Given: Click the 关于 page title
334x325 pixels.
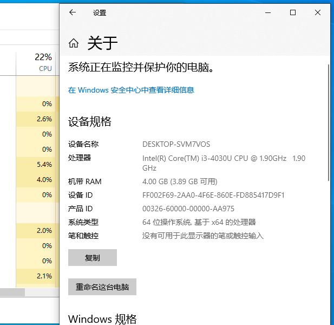Looking at the screenshot, I should tap(102, 43).
